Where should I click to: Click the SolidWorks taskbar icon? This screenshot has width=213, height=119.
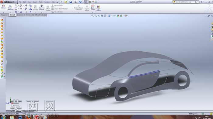tap(37, 117)
